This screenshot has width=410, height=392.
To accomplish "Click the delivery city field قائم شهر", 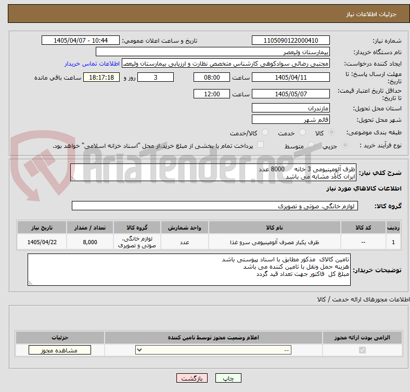I will pyautogui.click(x=291, y=119).
